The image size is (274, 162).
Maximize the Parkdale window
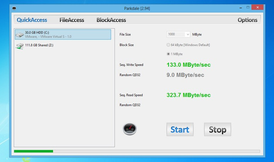click(248, 7)
